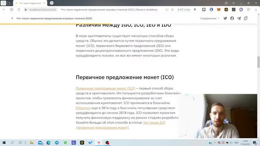
Task: Switch to Yandex Browser on the taskbar
Action: coord(99,142)
